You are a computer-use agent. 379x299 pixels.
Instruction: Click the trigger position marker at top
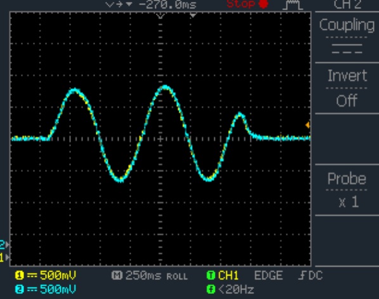click(x=193, y=15)
